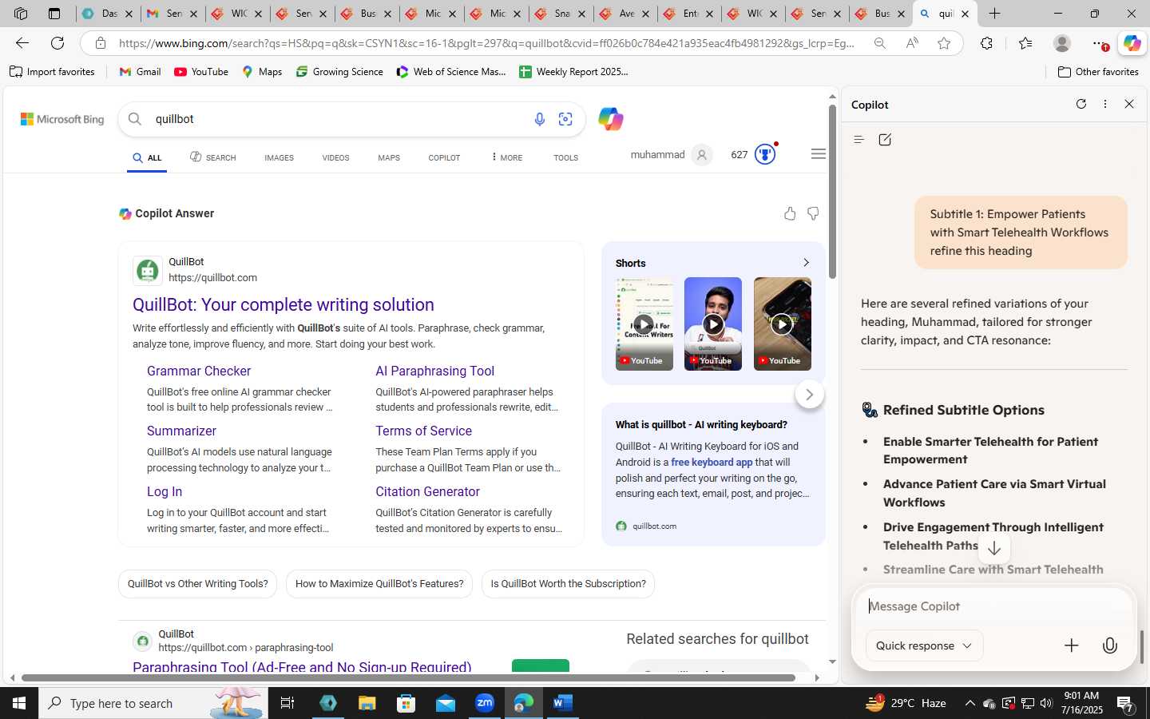
Task: Show next Copilot Answer card arrow
Action: pos(809,395)
